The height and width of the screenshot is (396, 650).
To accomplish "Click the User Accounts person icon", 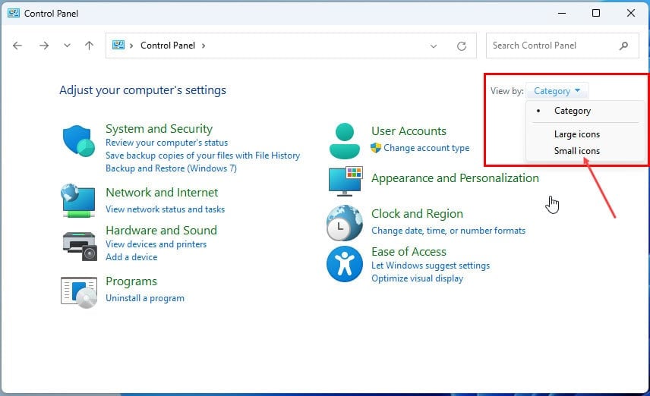I will pyautogui.click(x=345, y=141).
